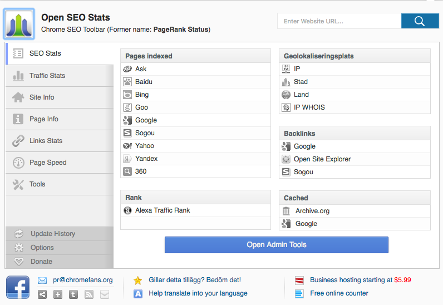The image size is (443, 305).
Task: Click the Alexa Traffic Rank icon
Action: (127, 210)
